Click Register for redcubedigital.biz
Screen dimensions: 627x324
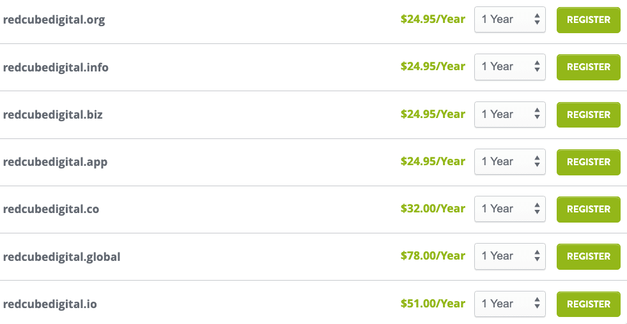coord(588,115)
